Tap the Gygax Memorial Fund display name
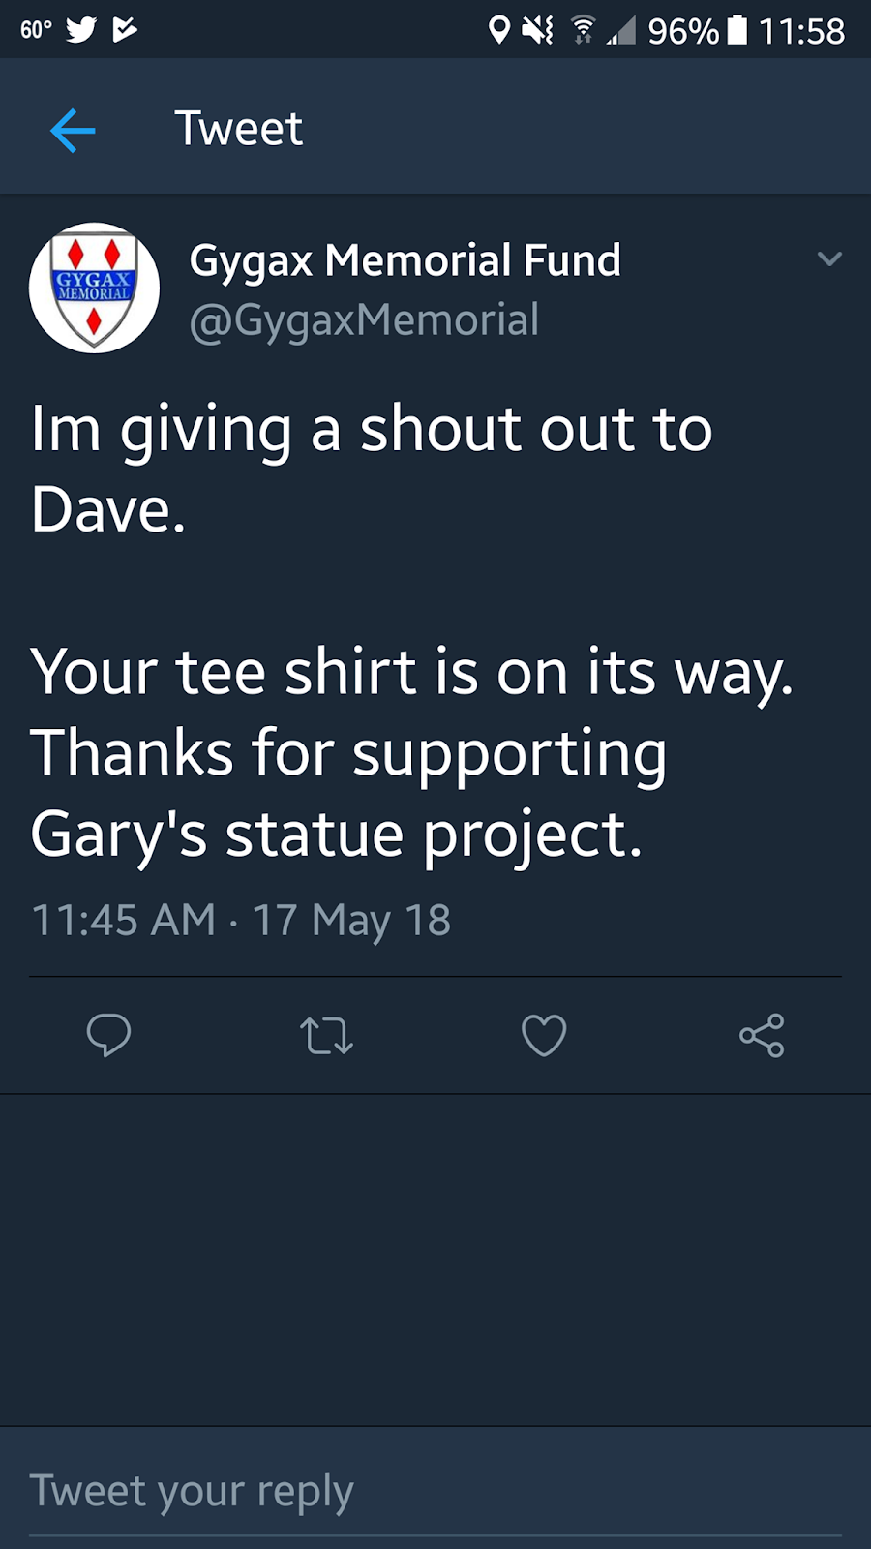Screen dimensions: 871x1549 tap(405, 259)
